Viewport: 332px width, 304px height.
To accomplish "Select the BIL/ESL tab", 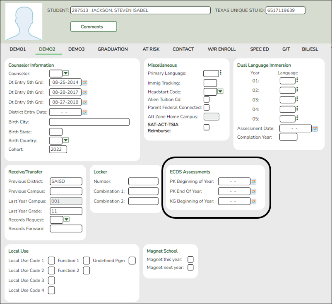I will [310, 49].
